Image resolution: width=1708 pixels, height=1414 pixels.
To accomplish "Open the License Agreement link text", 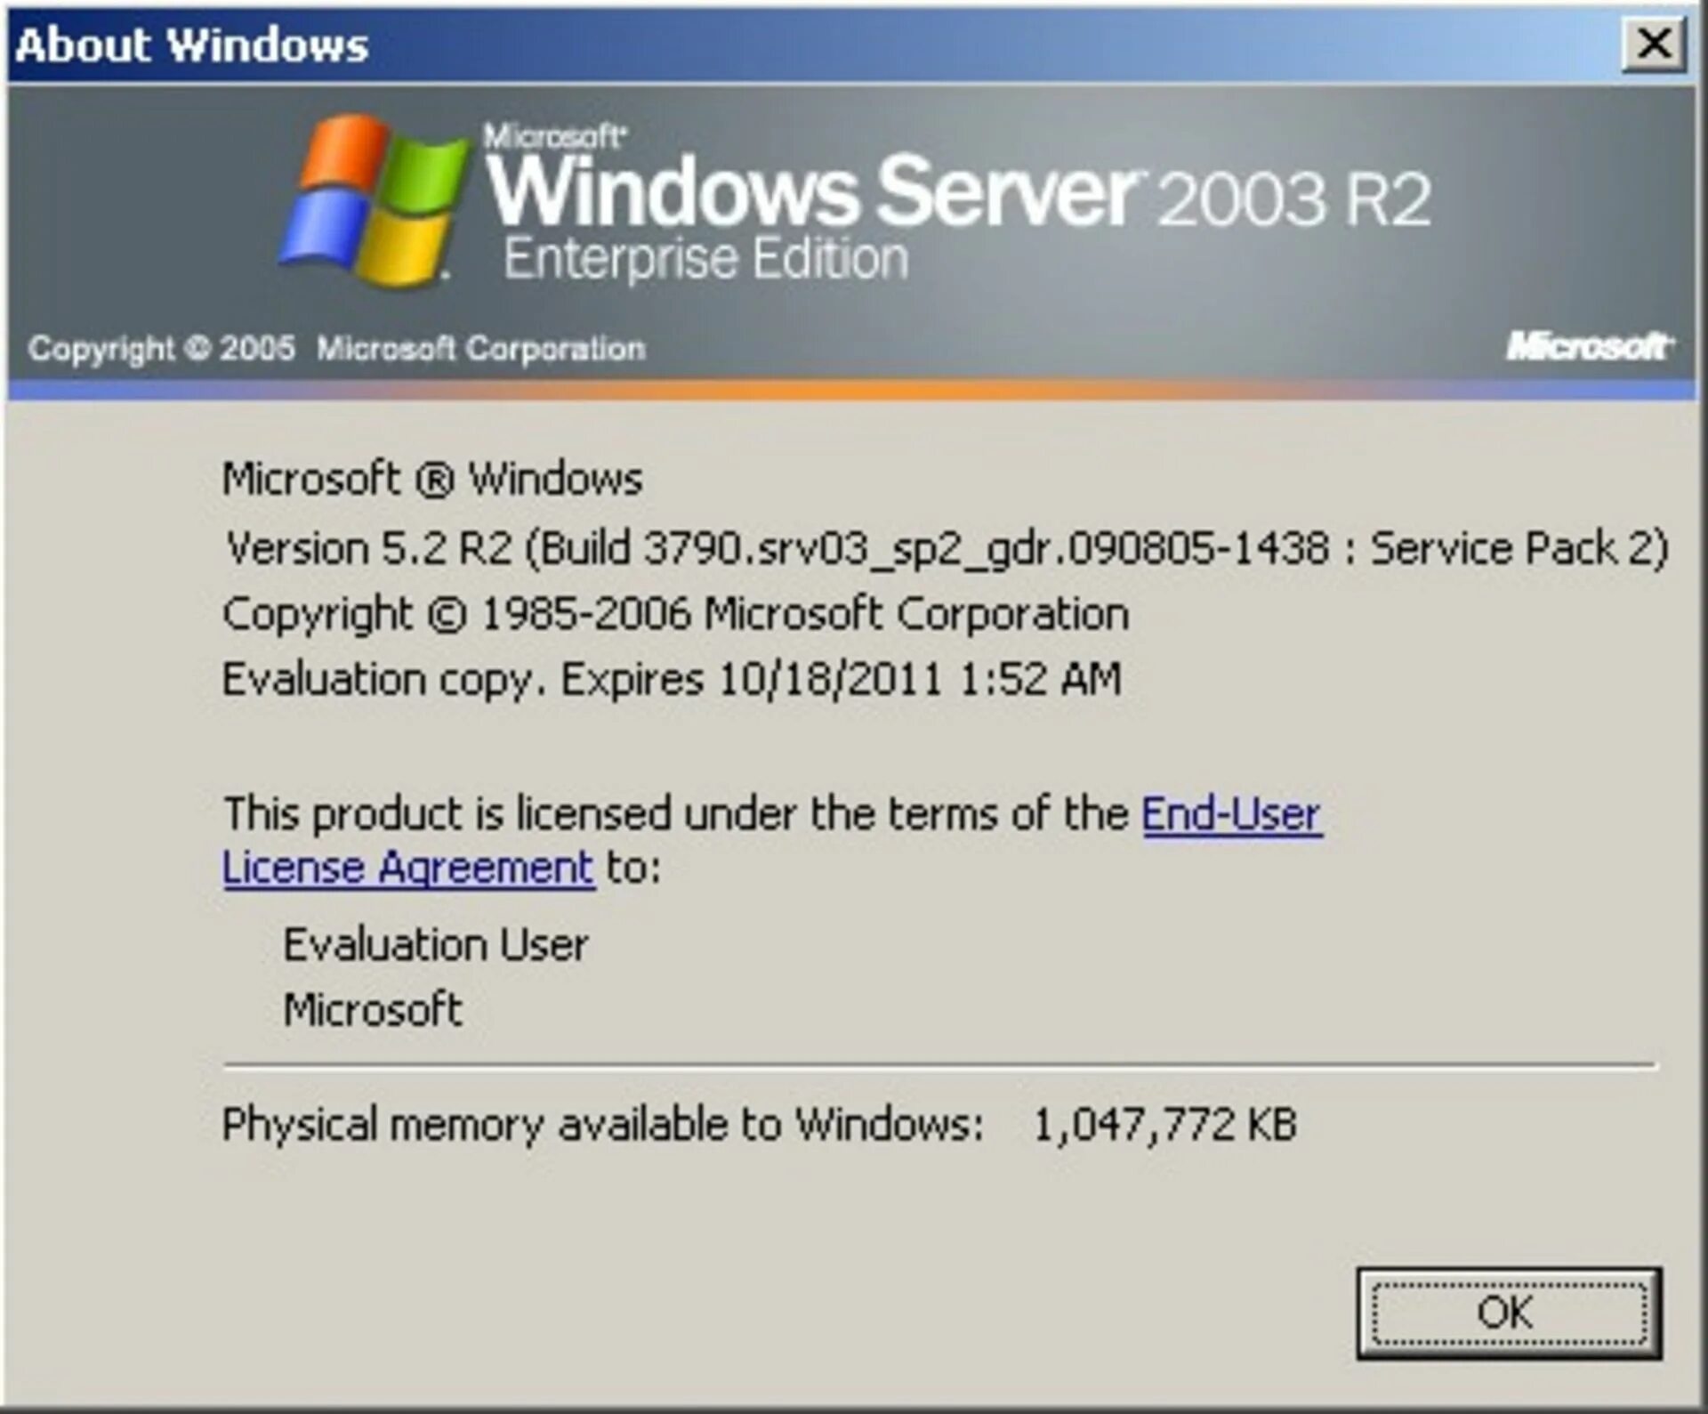I will coord(407,867).
